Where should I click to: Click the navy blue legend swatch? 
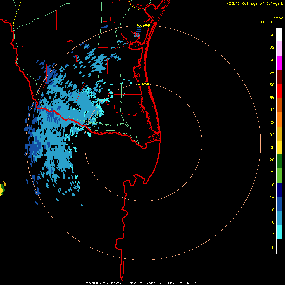click(x=280, y=190)
